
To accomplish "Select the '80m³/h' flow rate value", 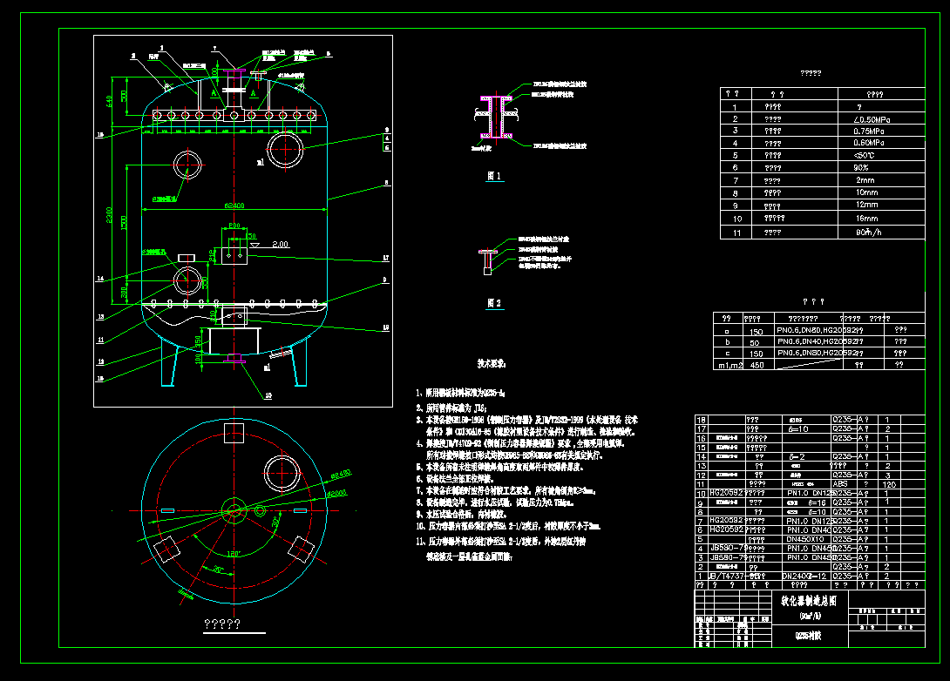I will 869,233.
